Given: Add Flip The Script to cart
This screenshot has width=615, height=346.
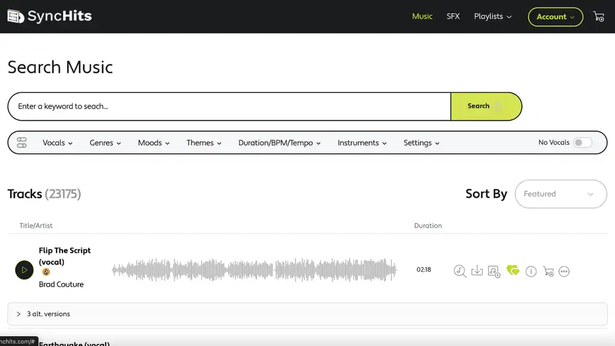Looking at the screenshot, I should click(548, 272).
